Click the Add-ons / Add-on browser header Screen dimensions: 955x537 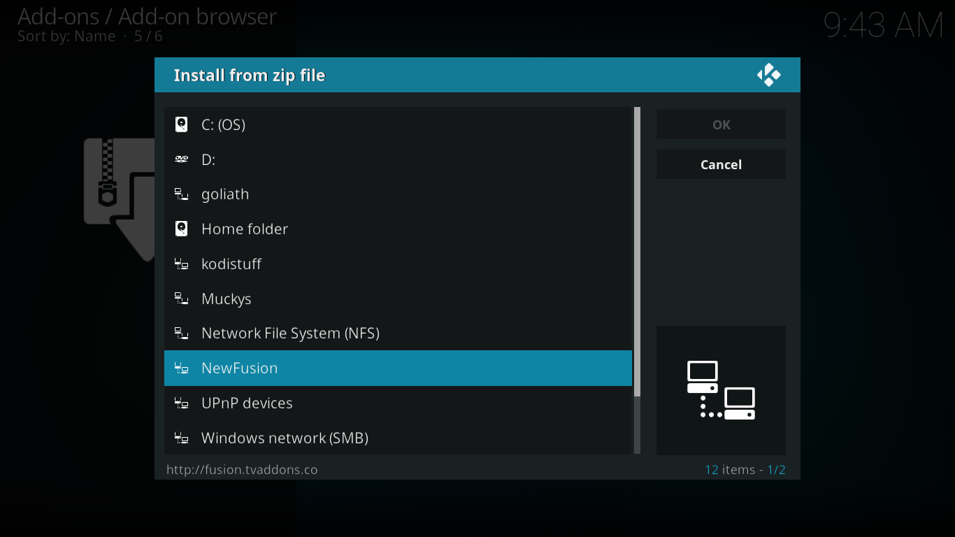[x=147, y=17]
